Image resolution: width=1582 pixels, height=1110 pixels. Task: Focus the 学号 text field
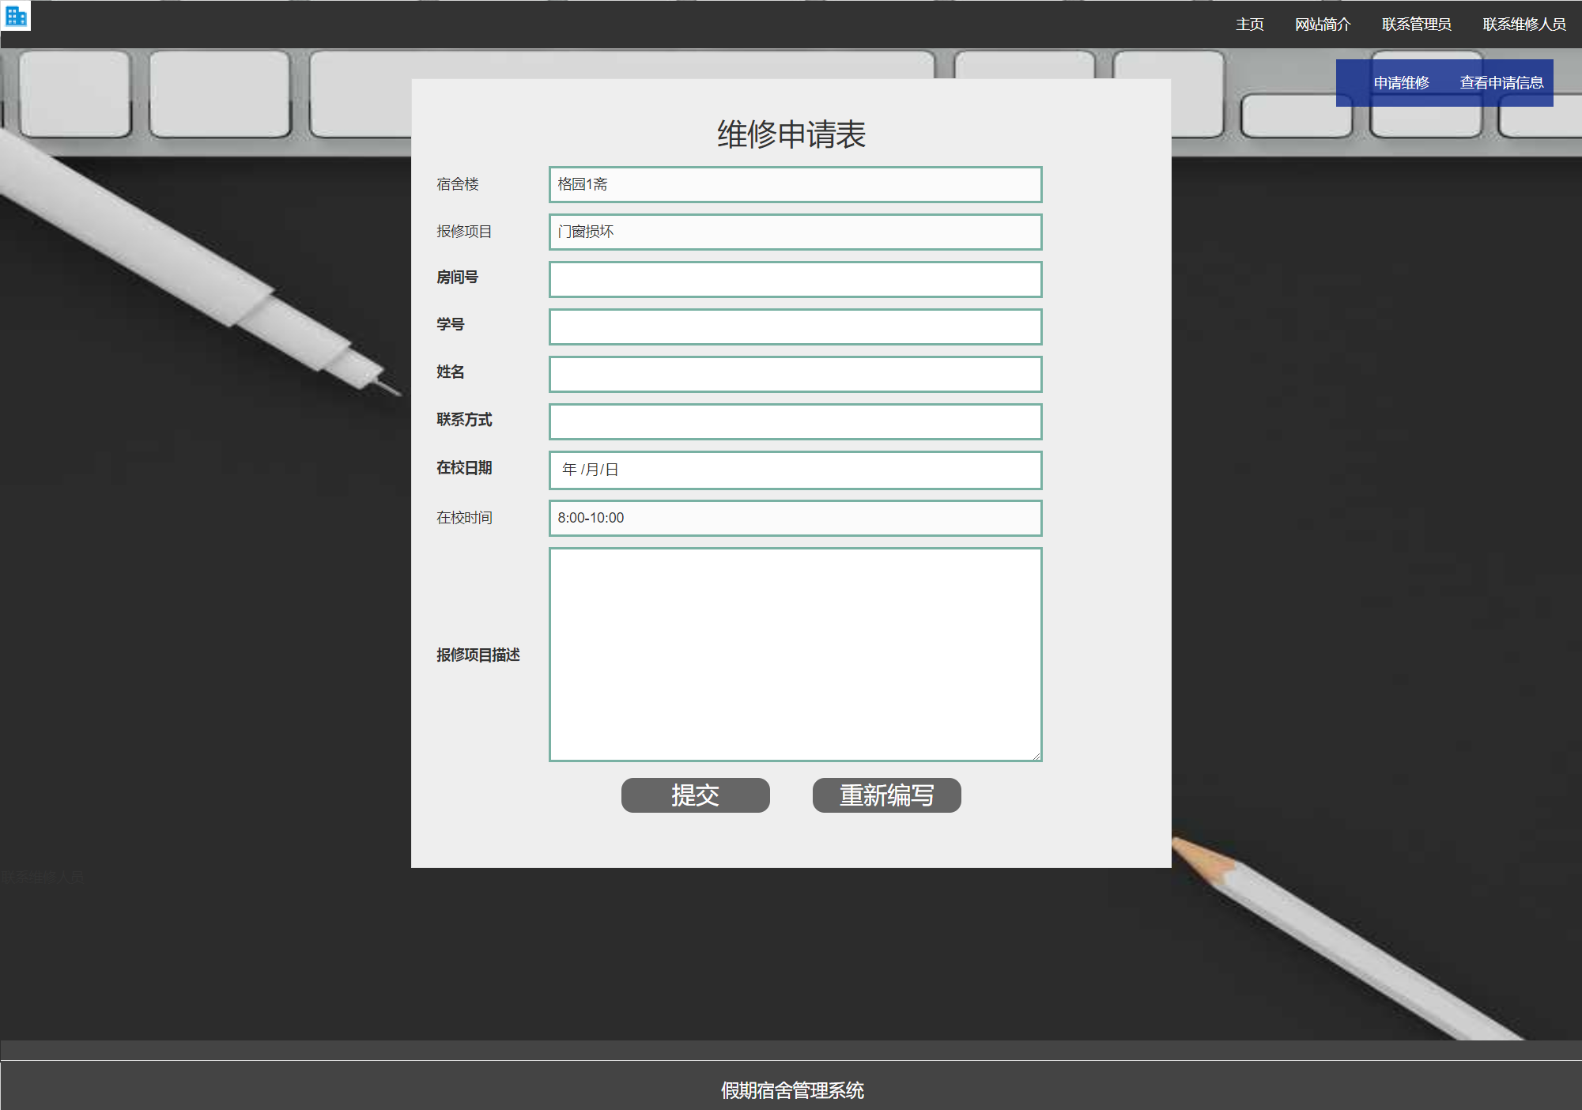(x=795, y=327)
